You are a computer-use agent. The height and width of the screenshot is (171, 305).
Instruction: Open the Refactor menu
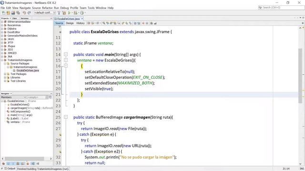(47, 8)
